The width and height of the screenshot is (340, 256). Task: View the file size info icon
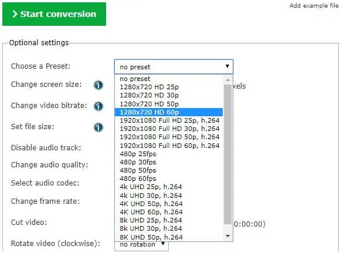[98, 127]
